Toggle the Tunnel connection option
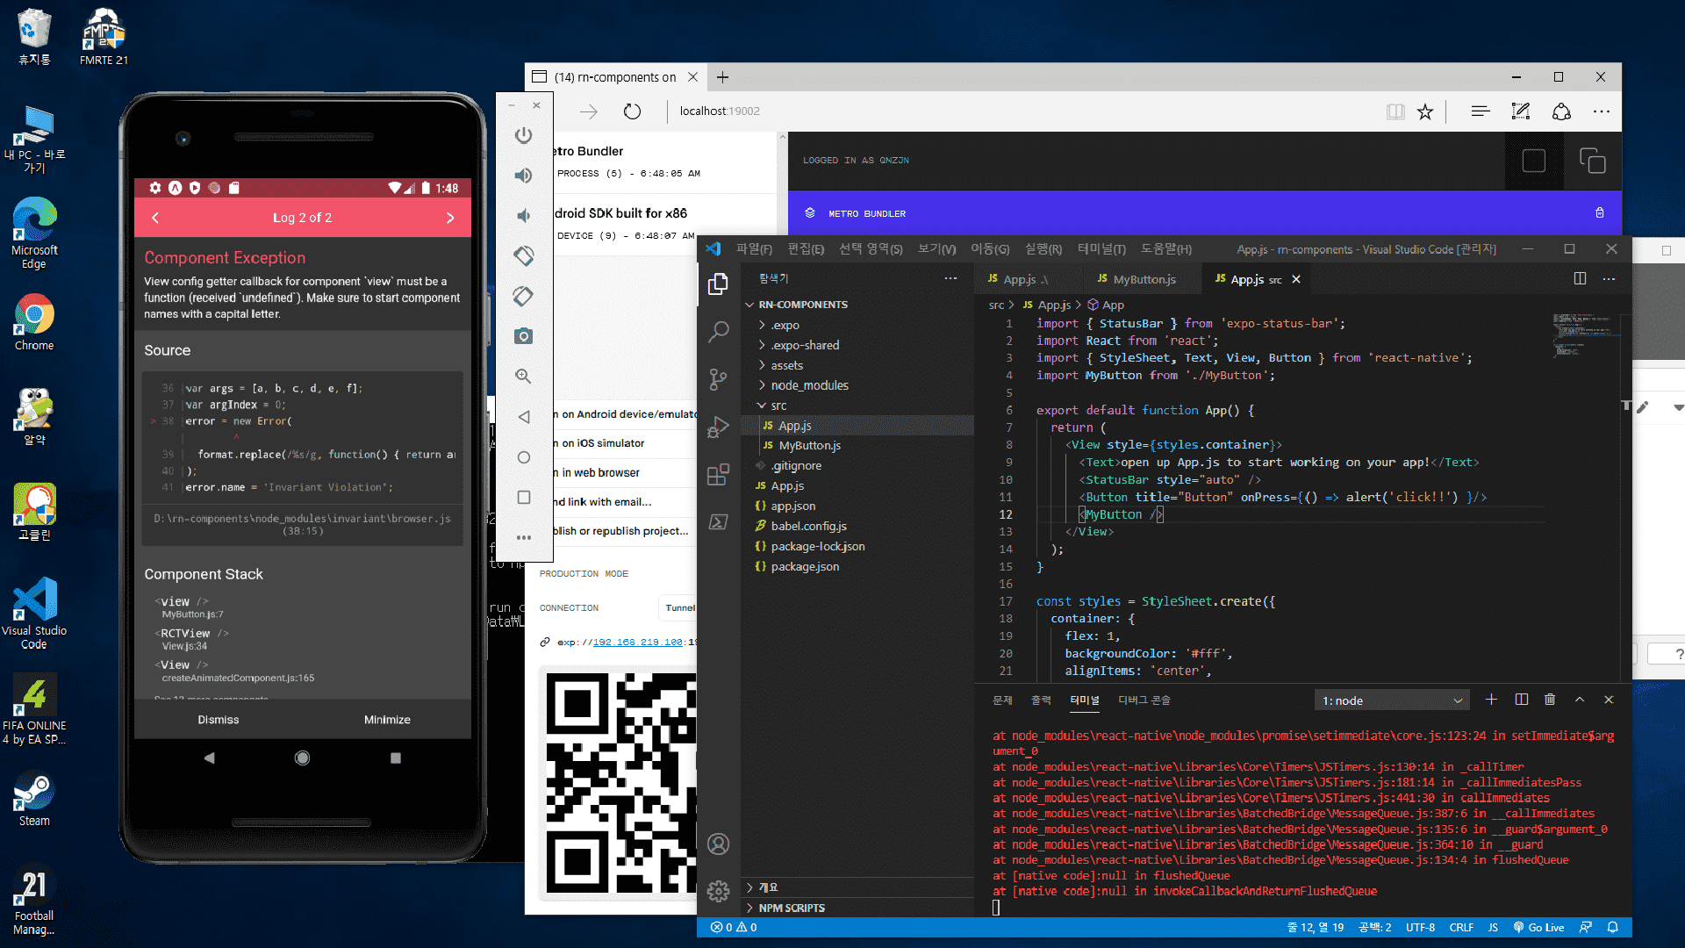This screenshot has width=1685, height=948. (679, 607)
